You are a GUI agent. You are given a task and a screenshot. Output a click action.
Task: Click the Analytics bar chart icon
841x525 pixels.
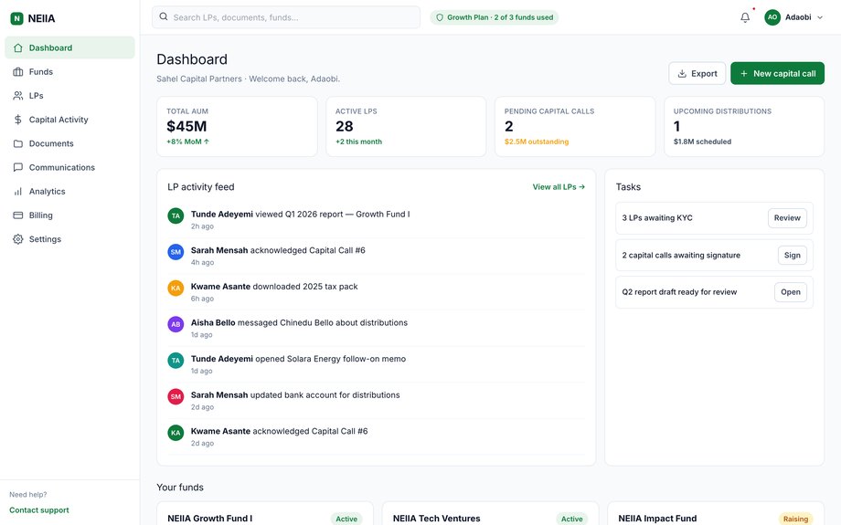point(18,191)
